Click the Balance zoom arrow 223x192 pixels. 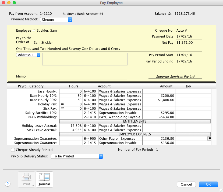pos(170,14)
